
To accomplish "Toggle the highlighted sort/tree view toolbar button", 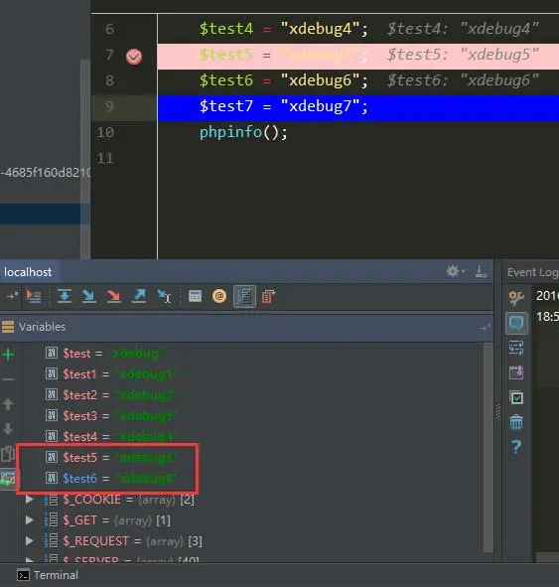I will click(244, 296).
